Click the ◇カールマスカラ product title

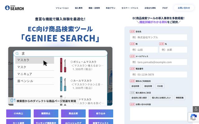coord(81,81)
